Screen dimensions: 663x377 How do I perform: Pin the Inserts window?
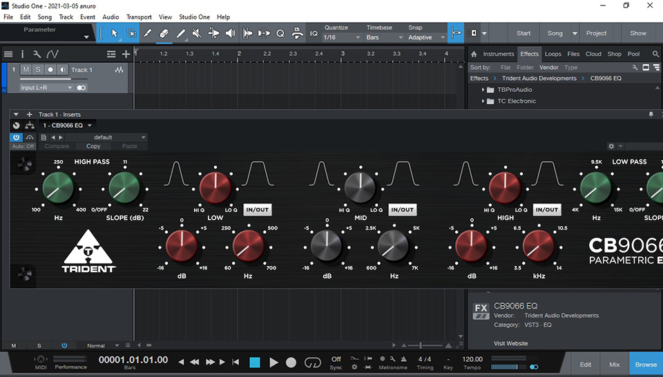click(651, 115)
